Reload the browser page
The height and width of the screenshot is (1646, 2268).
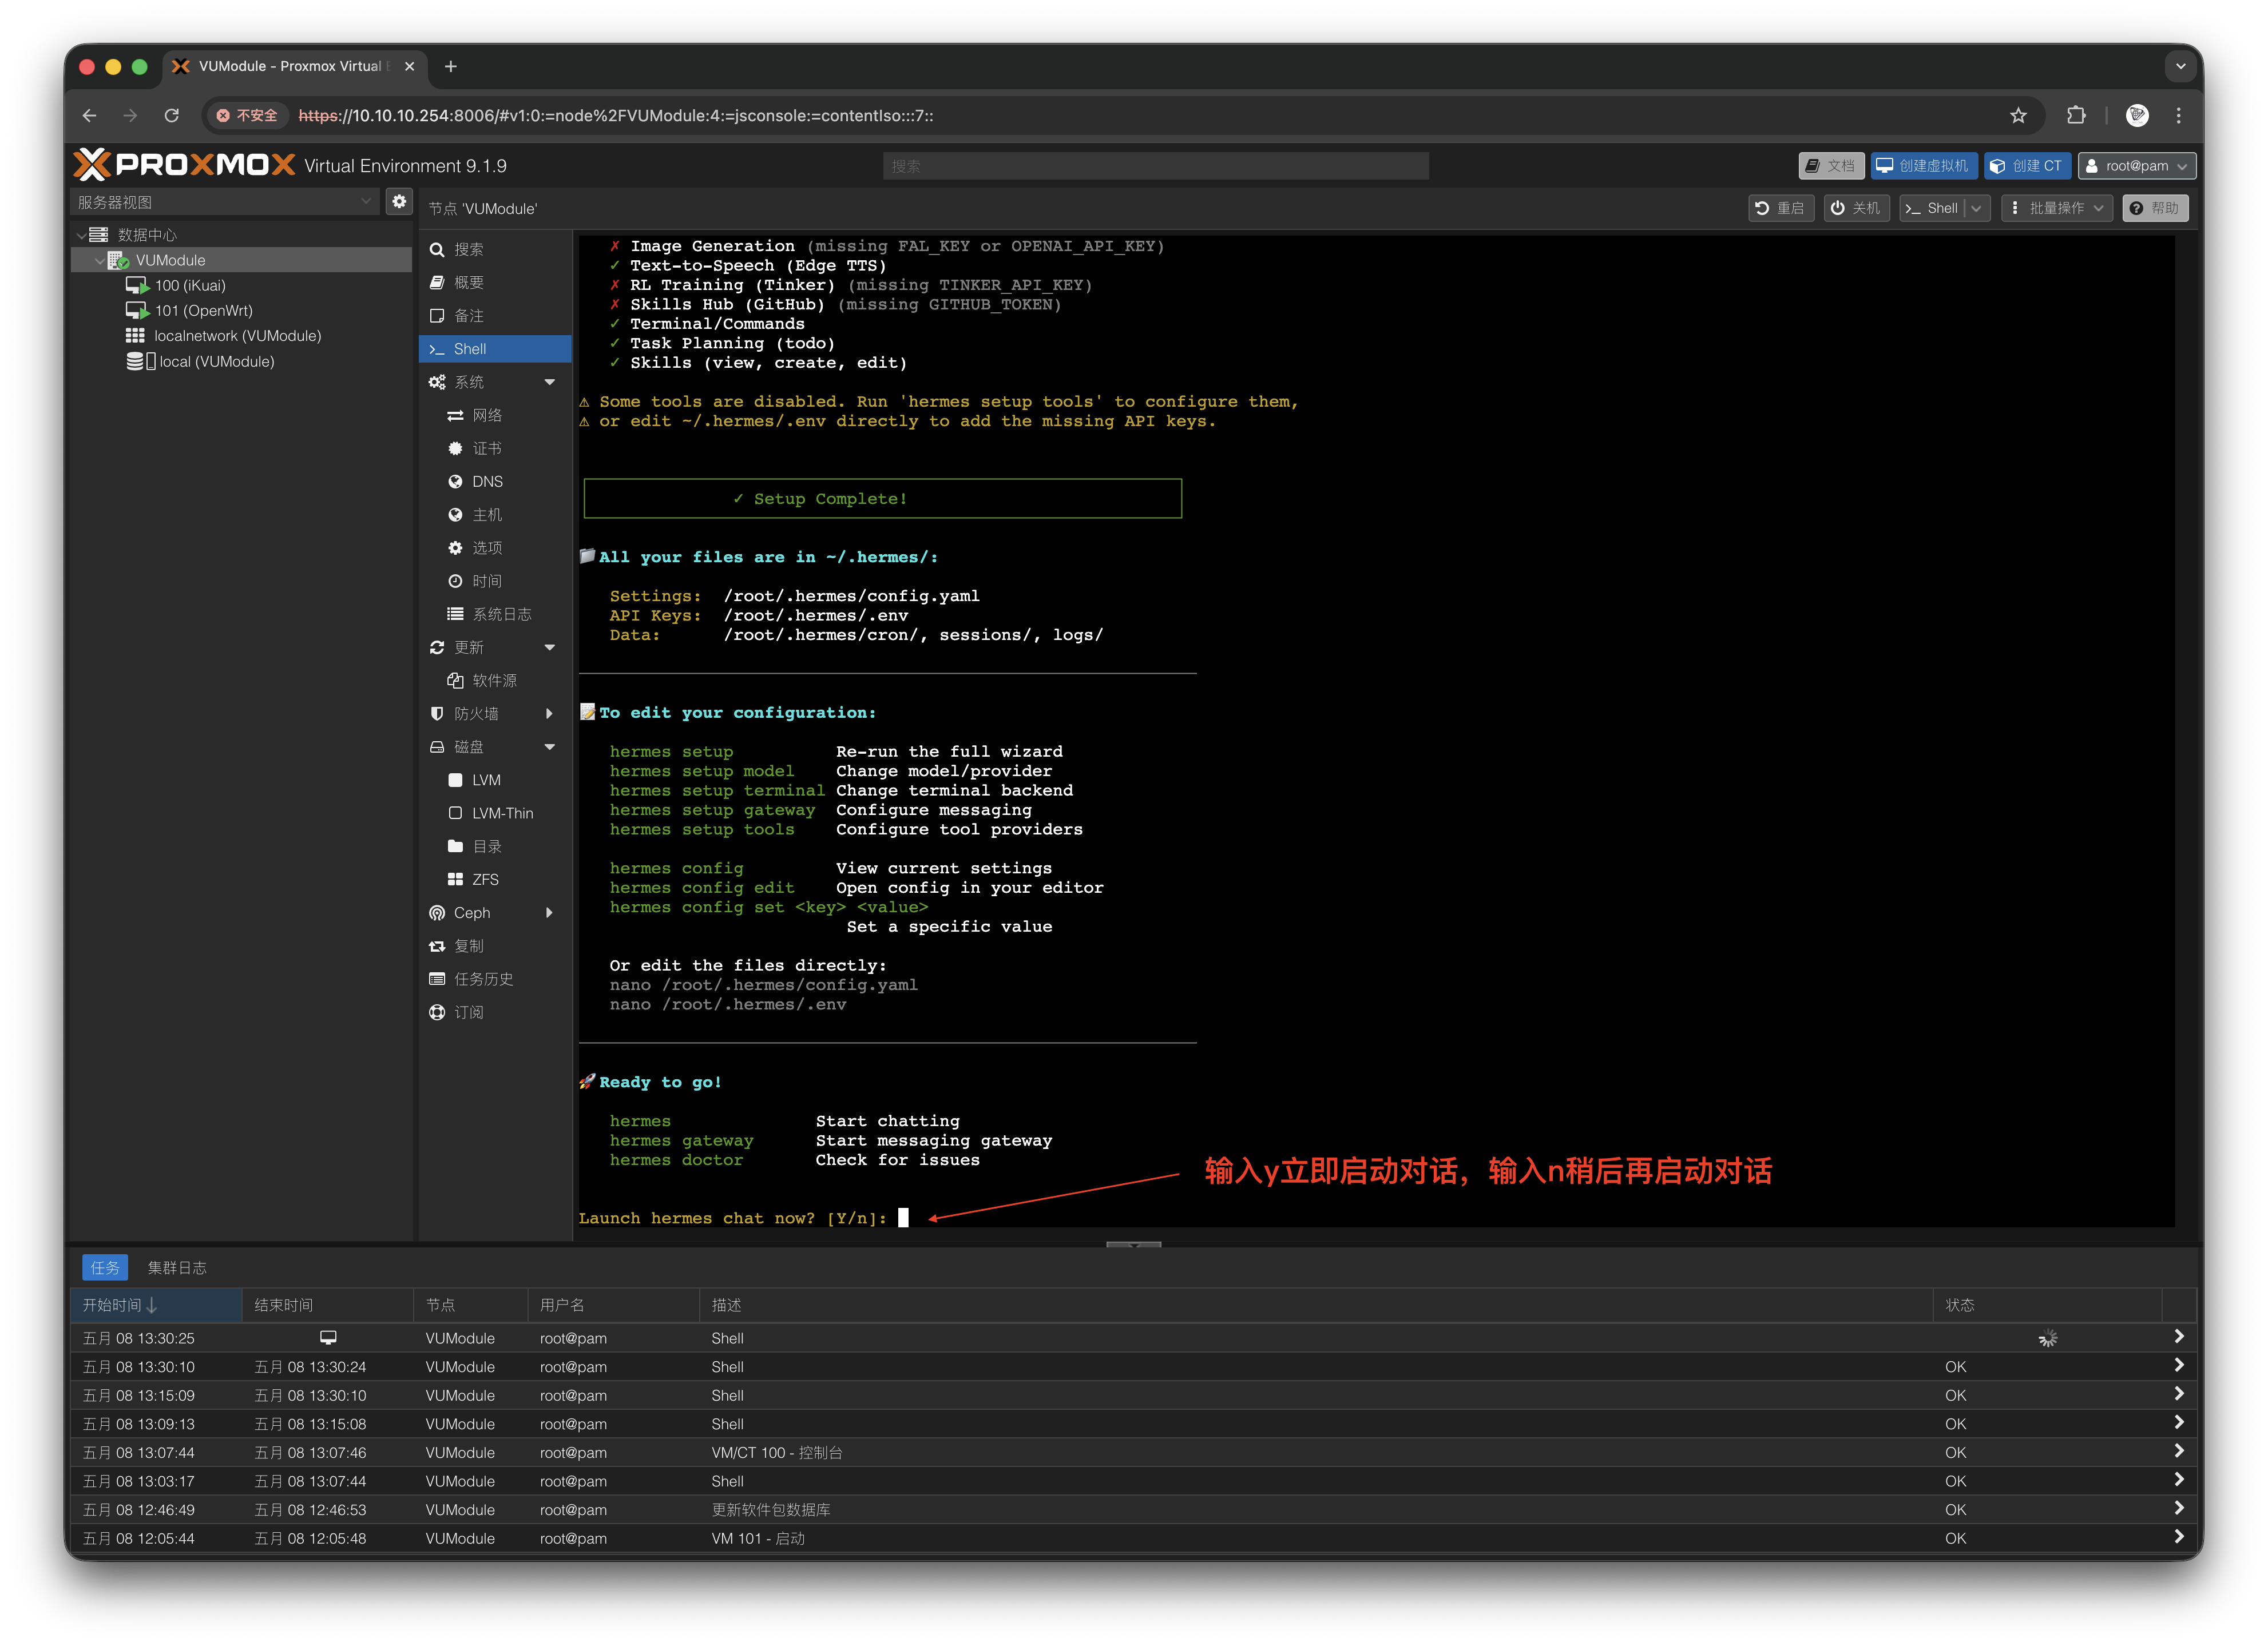[171, 116]
